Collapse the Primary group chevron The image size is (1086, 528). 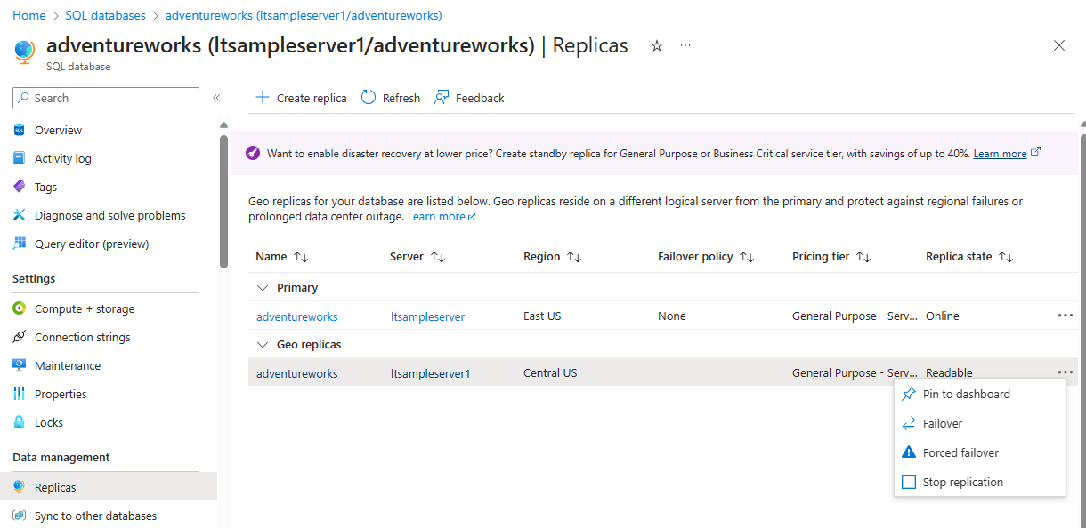(263, 287)
